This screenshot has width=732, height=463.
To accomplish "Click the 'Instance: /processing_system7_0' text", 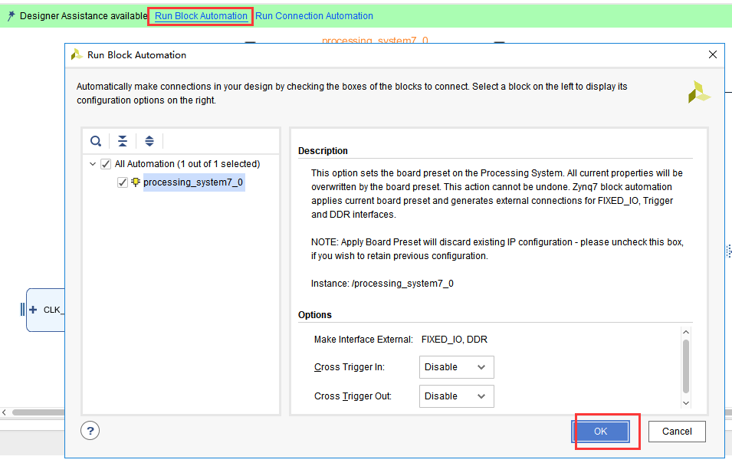I will pos(382,284).
